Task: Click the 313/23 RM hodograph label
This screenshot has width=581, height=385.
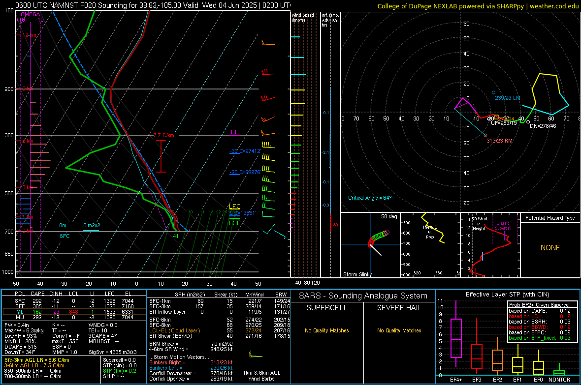Action: click(499, 141)
